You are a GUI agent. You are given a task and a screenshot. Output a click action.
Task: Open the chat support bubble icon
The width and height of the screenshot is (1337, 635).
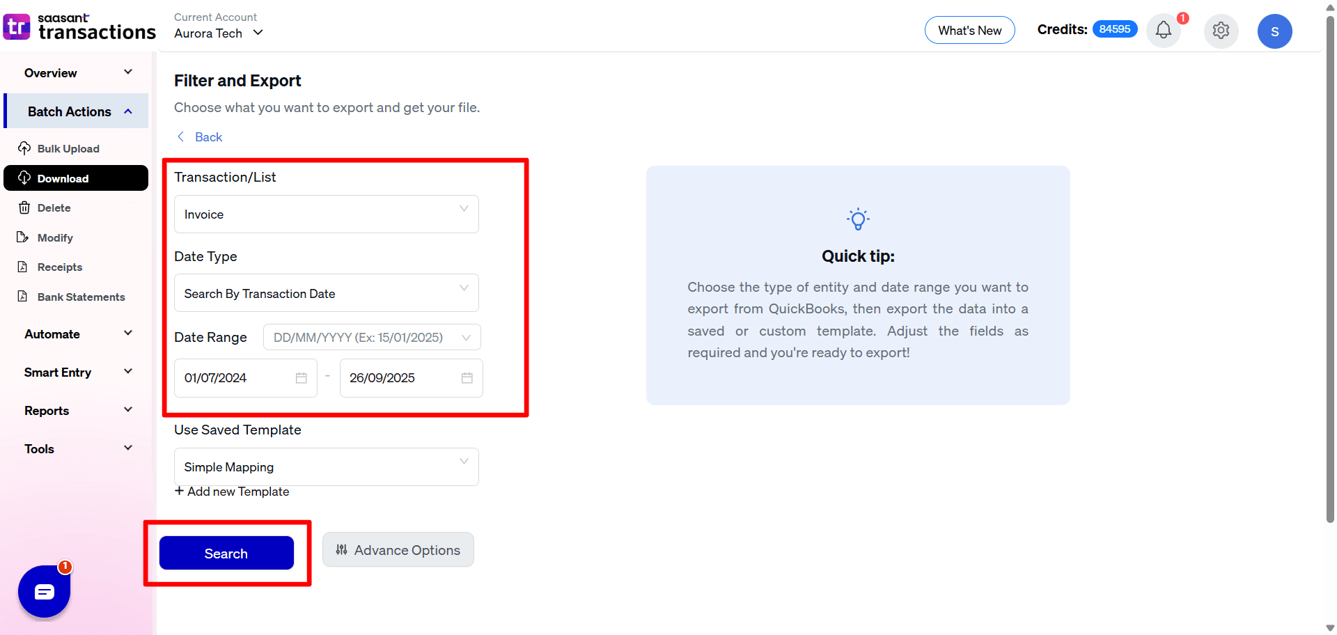coord(44,592)
